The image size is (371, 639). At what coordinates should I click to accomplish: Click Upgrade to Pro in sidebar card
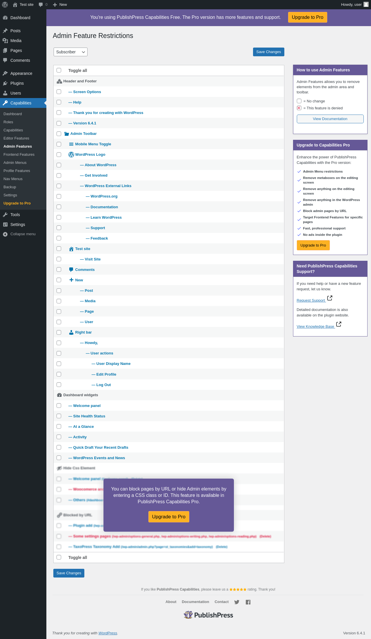313,245
